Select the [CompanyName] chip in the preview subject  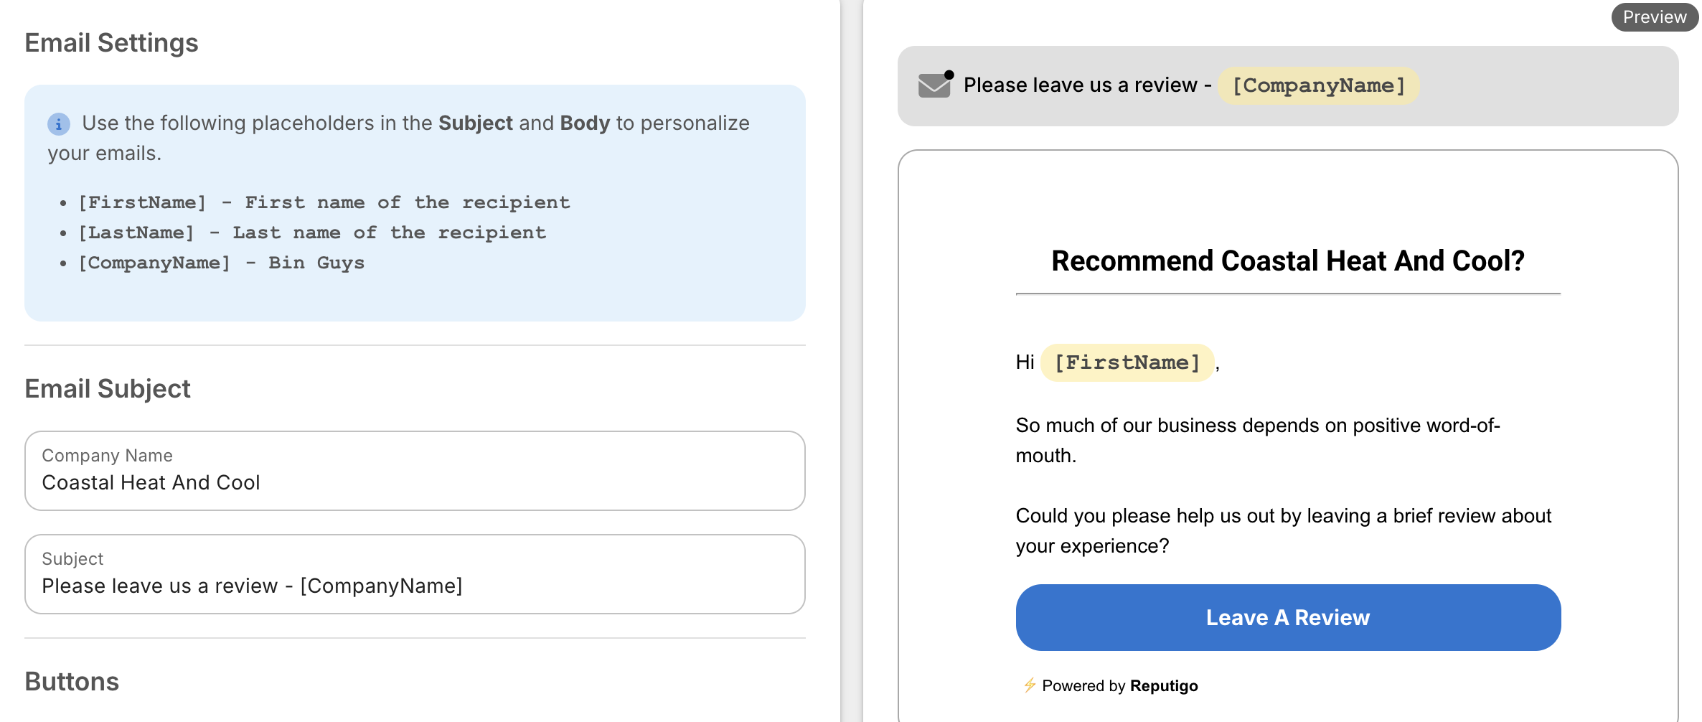[1318, 85]
